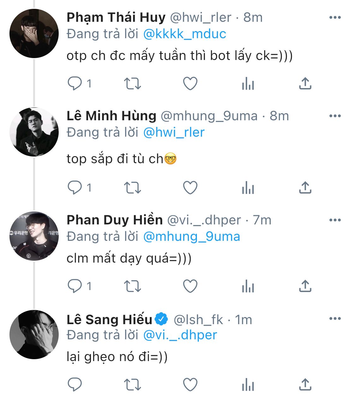Open more options on Phan Duy Hiền's tweet
The image size is (355, 398).
(x=335, y=220)
